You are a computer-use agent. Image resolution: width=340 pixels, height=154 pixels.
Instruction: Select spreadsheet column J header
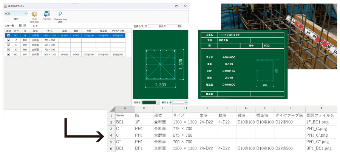coord(321,108)
